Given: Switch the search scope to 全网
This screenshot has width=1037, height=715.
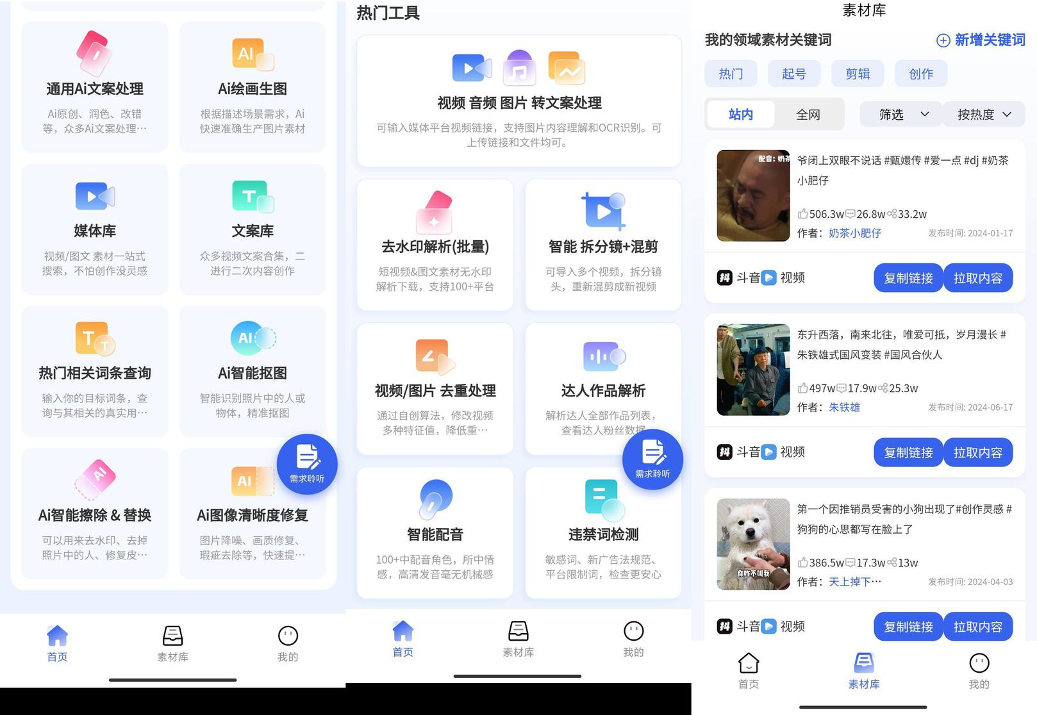Looking at the screenshot, I should click(x=808, y=115).
